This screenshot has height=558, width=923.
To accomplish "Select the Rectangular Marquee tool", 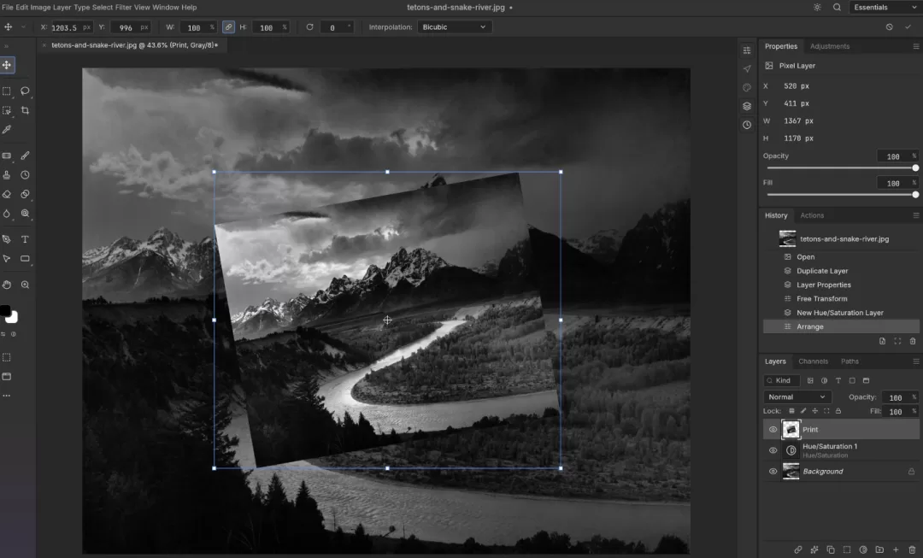I will [7, 91].
